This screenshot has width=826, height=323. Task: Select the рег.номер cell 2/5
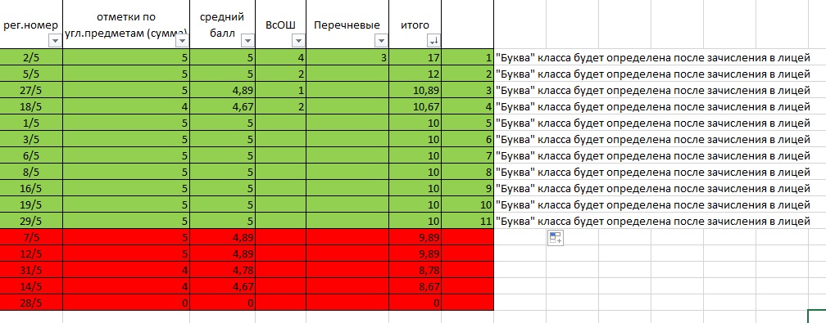pyautogui.click(x=31, y=57)
